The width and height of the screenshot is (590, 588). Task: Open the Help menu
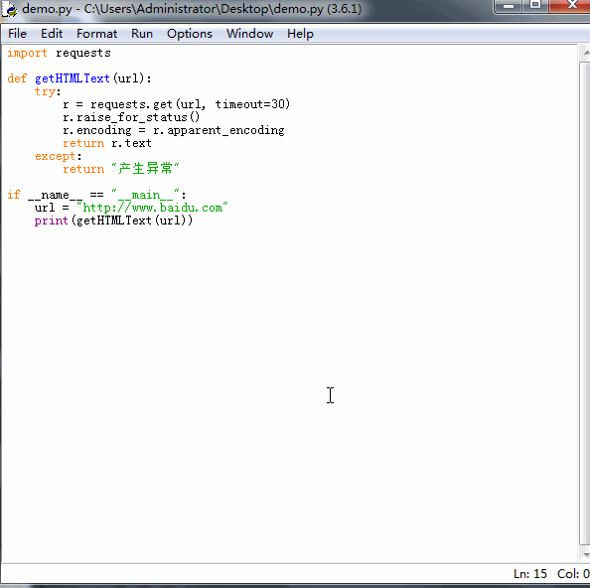tap(300, 34)
